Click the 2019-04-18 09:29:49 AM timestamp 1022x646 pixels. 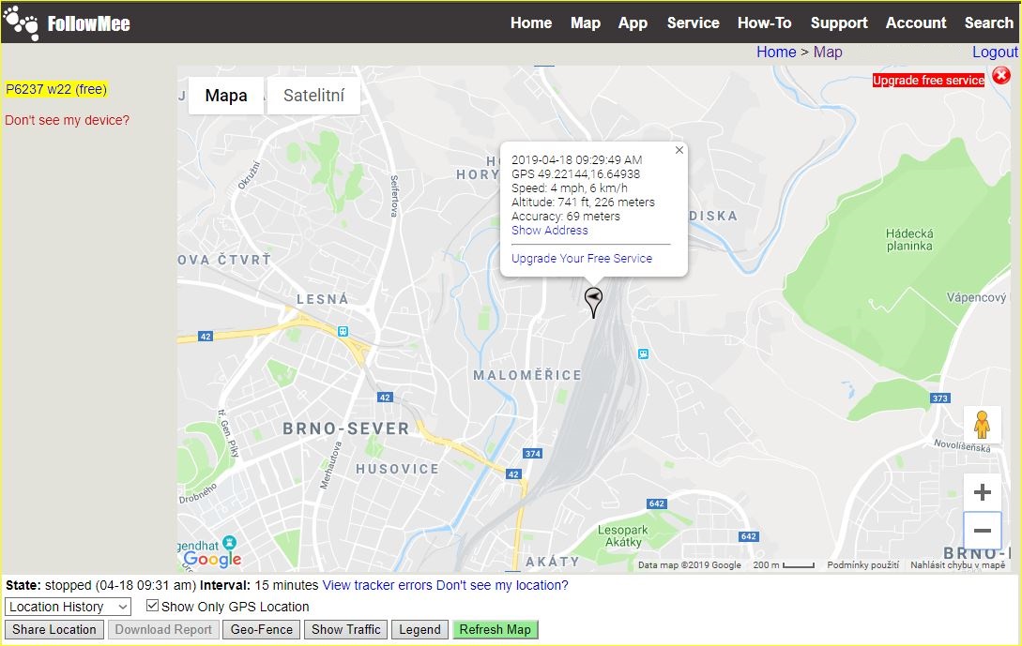pos(577,159)
